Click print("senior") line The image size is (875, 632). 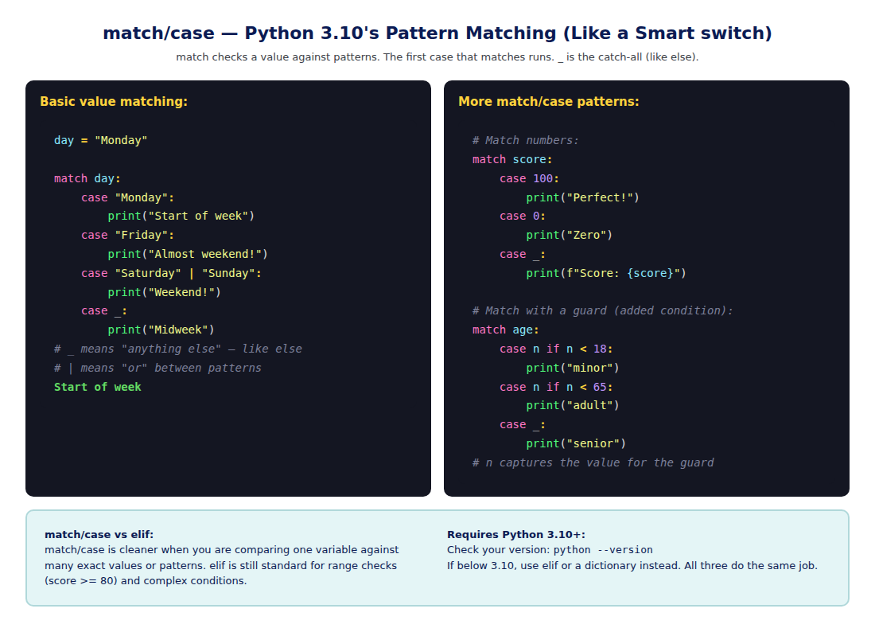pyautogui.click(x=576, y=443)
